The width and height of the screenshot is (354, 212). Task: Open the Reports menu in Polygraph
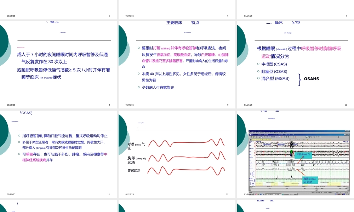click(x=262, y=132)
